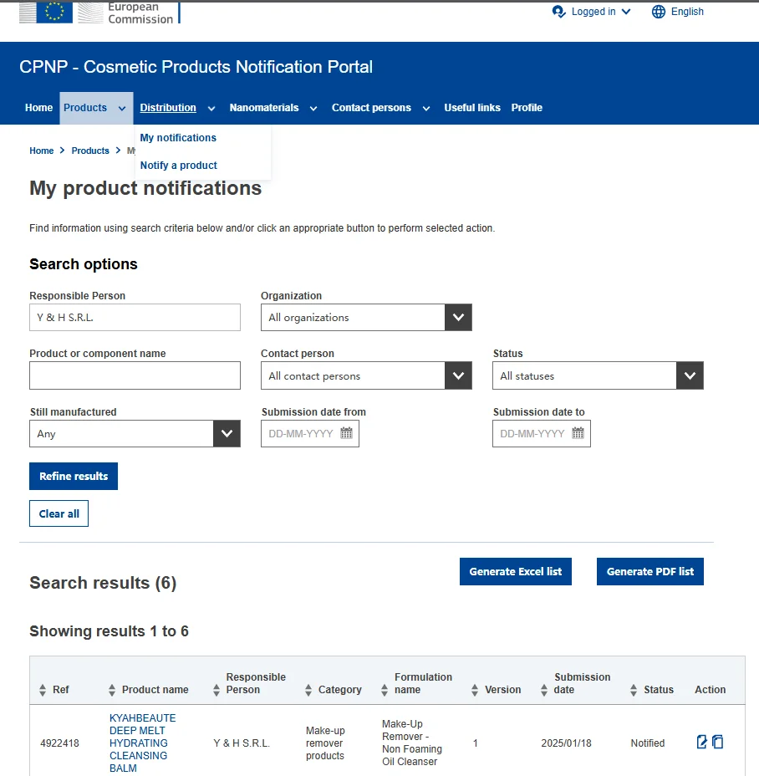The width and height of the screenshot is (759, 776).
Task: Click Generate Excel list button
Action: pyautogui.click(x=515, y=572)
